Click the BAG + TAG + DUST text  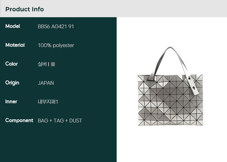click(60, 121)
